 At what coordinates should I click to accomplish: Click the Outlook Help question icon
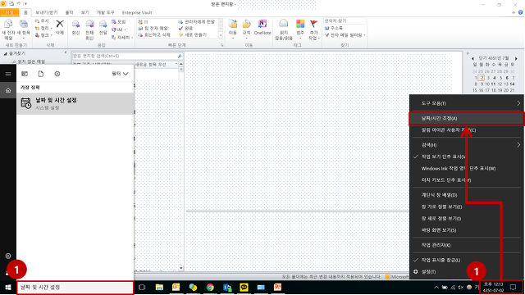(x=521, y=12)
